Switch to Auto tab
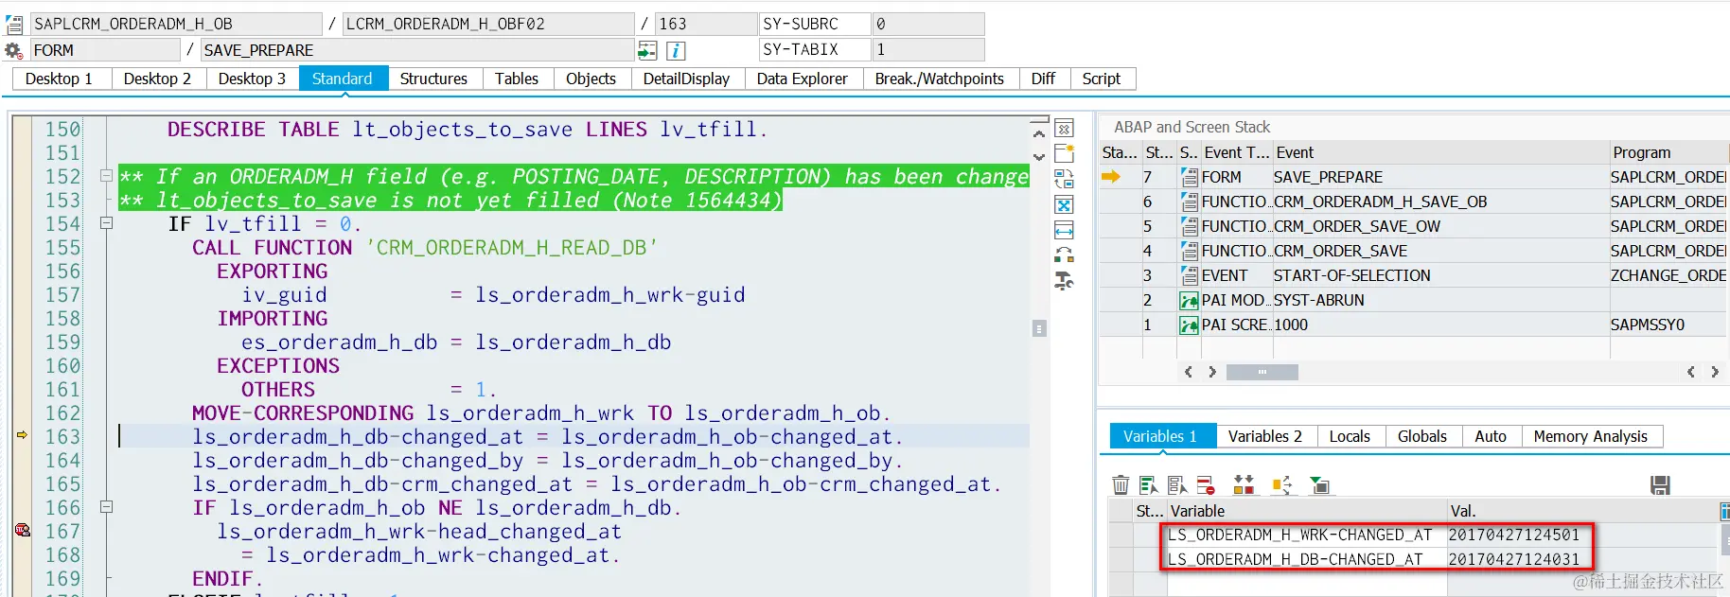The image size is (1730, 597). [1491, 436]
